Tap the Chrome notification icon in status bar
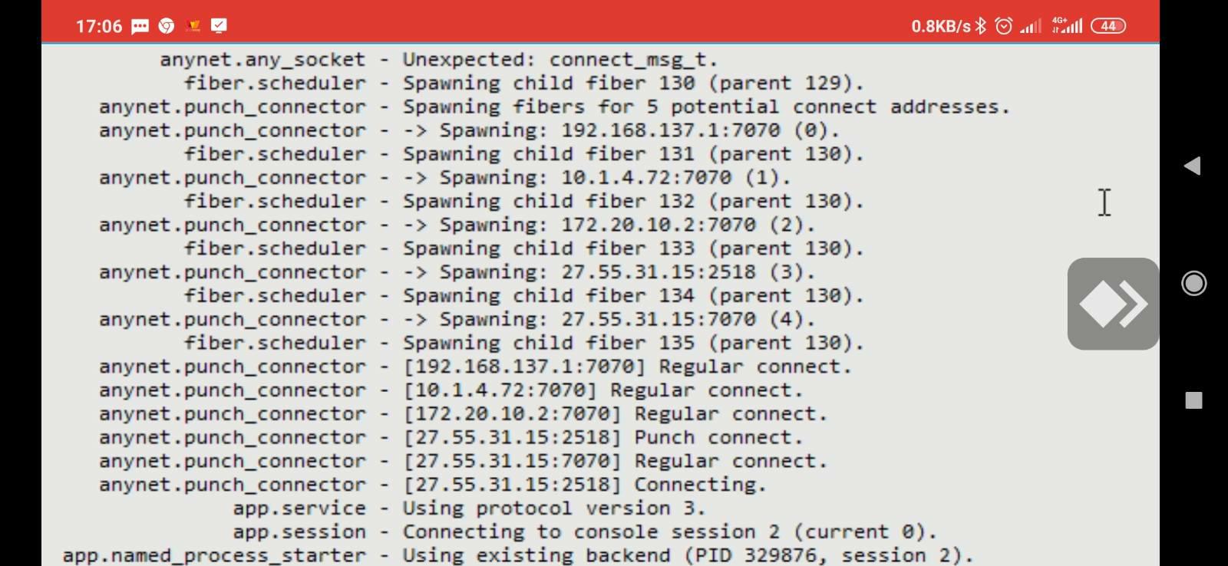1228x566 pixels. [x=166, y=26]
